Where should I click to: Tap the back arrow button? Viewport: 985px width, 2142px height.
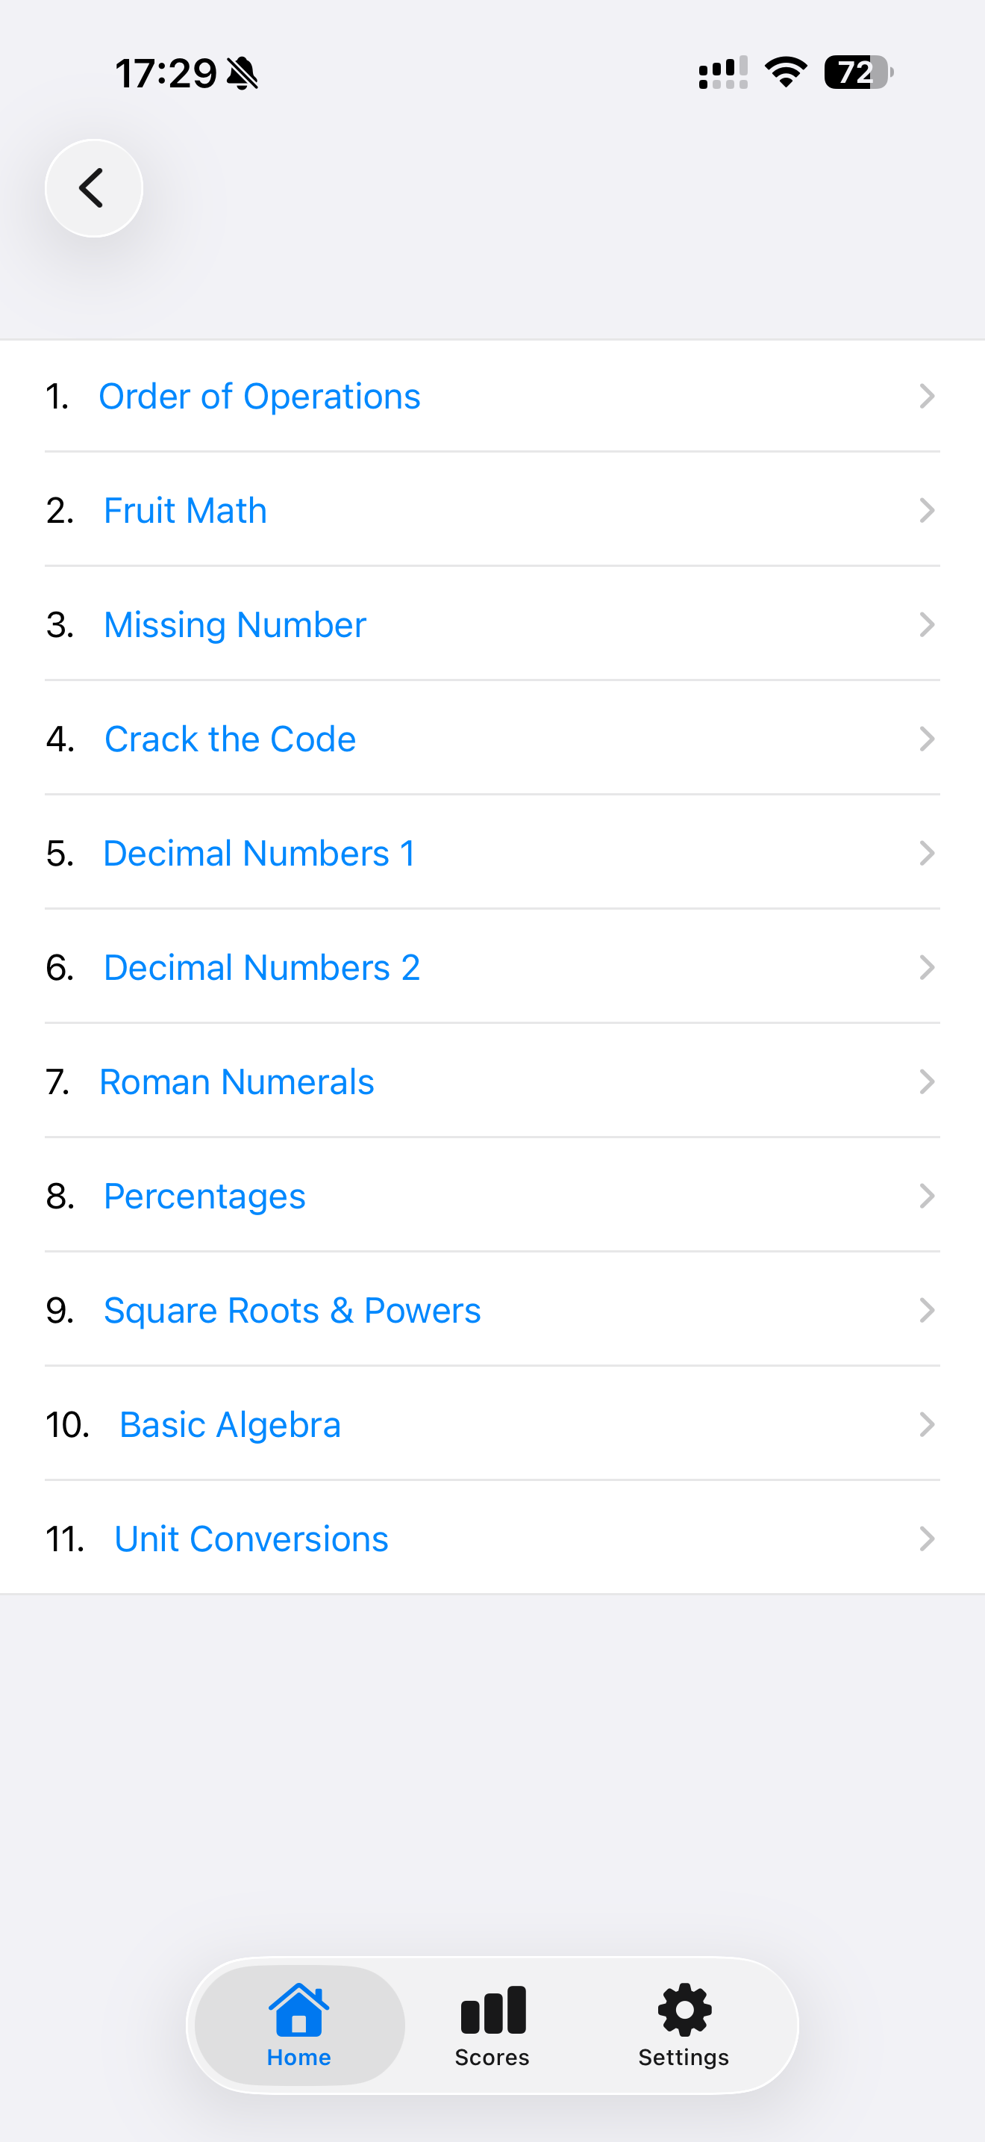coord(94,188)
